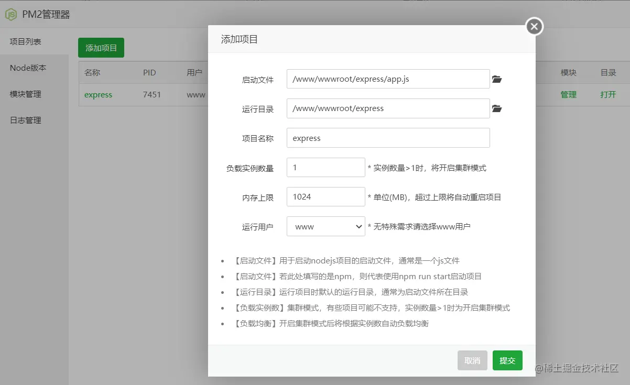Select the 负载实例数量 value field
630x385 pixels.
[x=325, y=167]
